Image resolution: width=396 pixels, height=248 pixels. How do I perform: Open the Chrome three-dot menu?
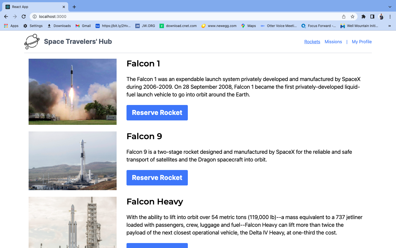pyautogui.click(x=390, y=17)
